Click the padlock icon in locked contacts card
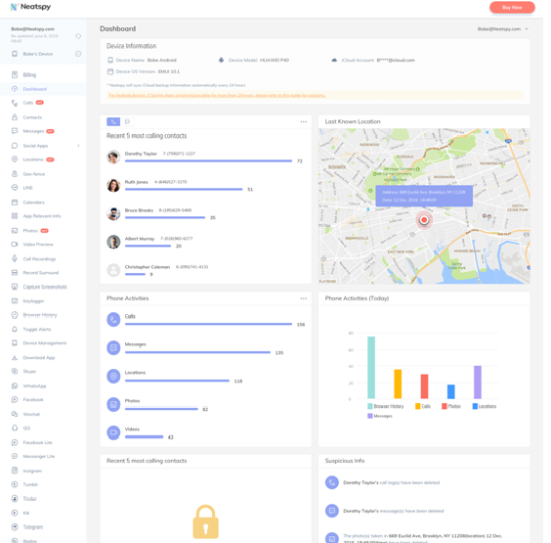Viewport: 551px width, 543px height. 205,521
